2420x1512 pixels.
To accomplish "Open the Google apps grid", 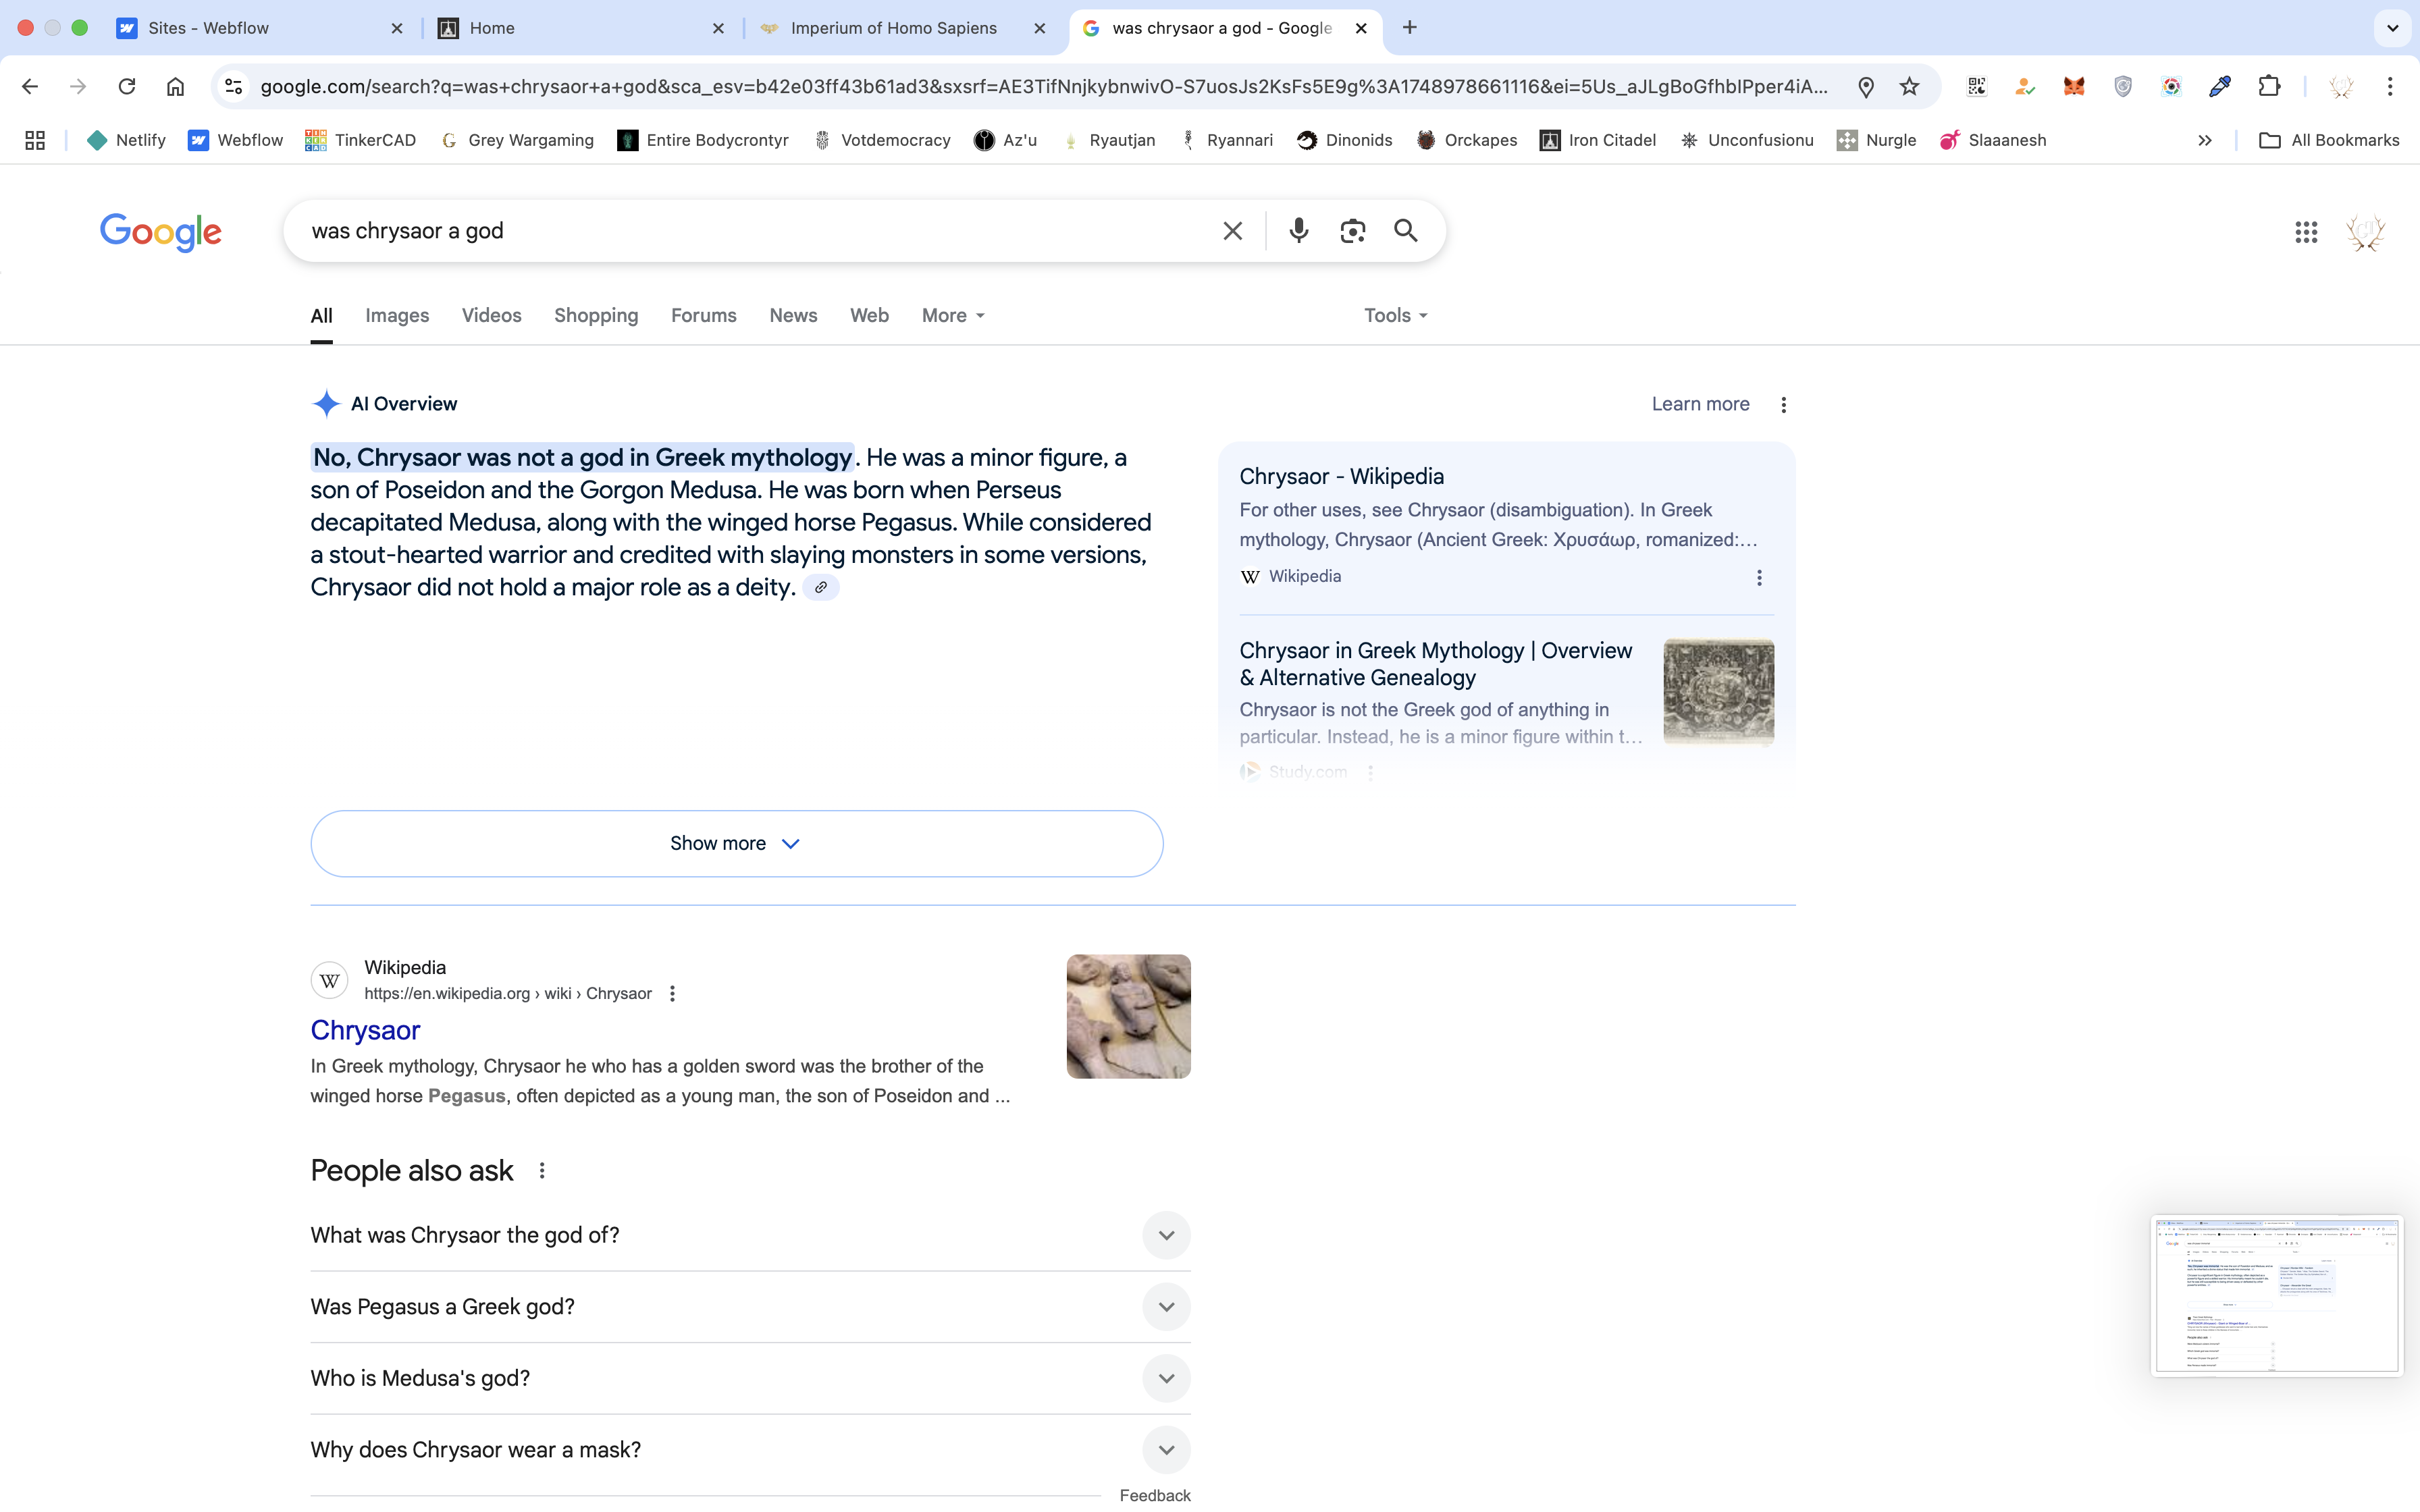I will [x=2306, y=232].
